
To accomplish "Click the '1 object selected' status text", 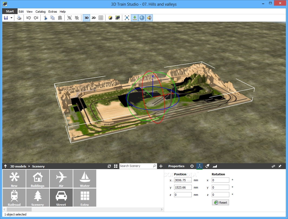I will click(15, 214).
